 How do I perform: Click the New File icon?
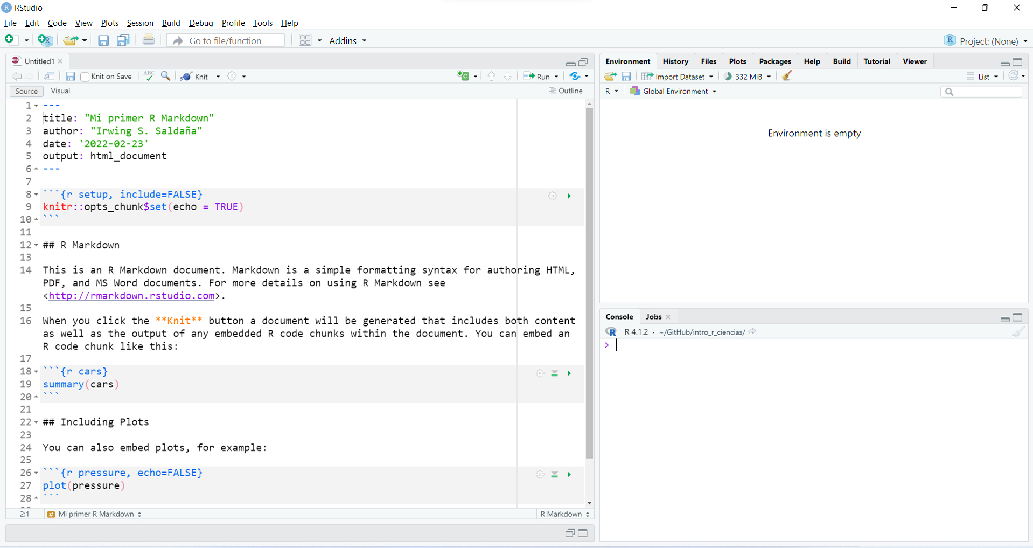pos(10,40)
